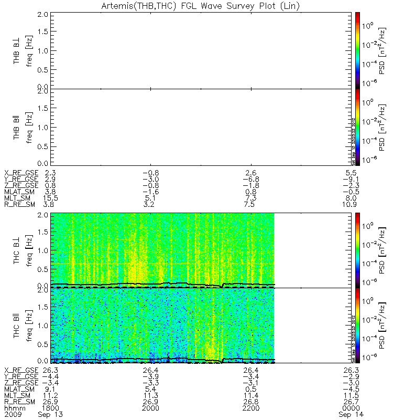Click the MLT_SM value 8.0
393x420 pixels.
point(351,198)
